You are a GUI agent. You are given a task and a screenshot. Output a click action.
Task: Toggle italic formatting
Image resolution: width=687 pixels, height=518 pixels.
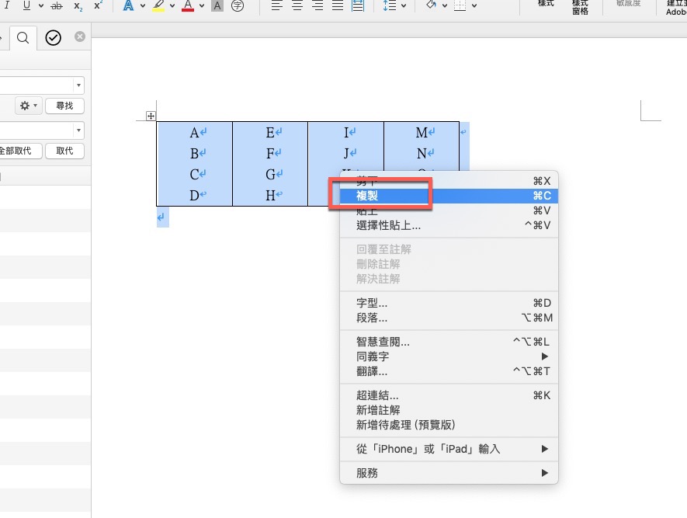pos(8,5)
